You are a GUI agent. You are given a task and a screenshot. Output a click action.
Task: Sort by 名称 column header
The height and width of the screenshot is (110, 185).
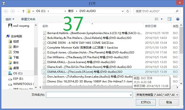tap(45, 26)
